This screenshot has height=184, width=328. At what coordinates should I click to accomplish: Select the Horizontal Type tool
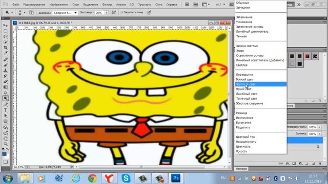coord(6,110)
